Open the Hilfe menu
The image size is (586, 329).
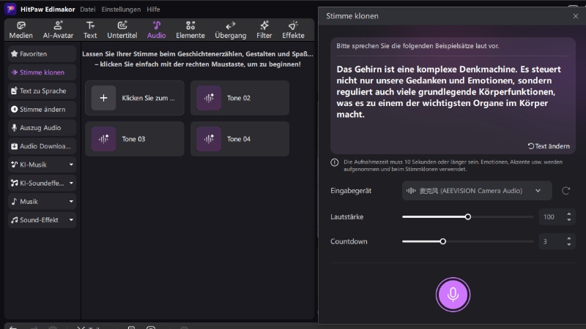click(x=153, y=10)
